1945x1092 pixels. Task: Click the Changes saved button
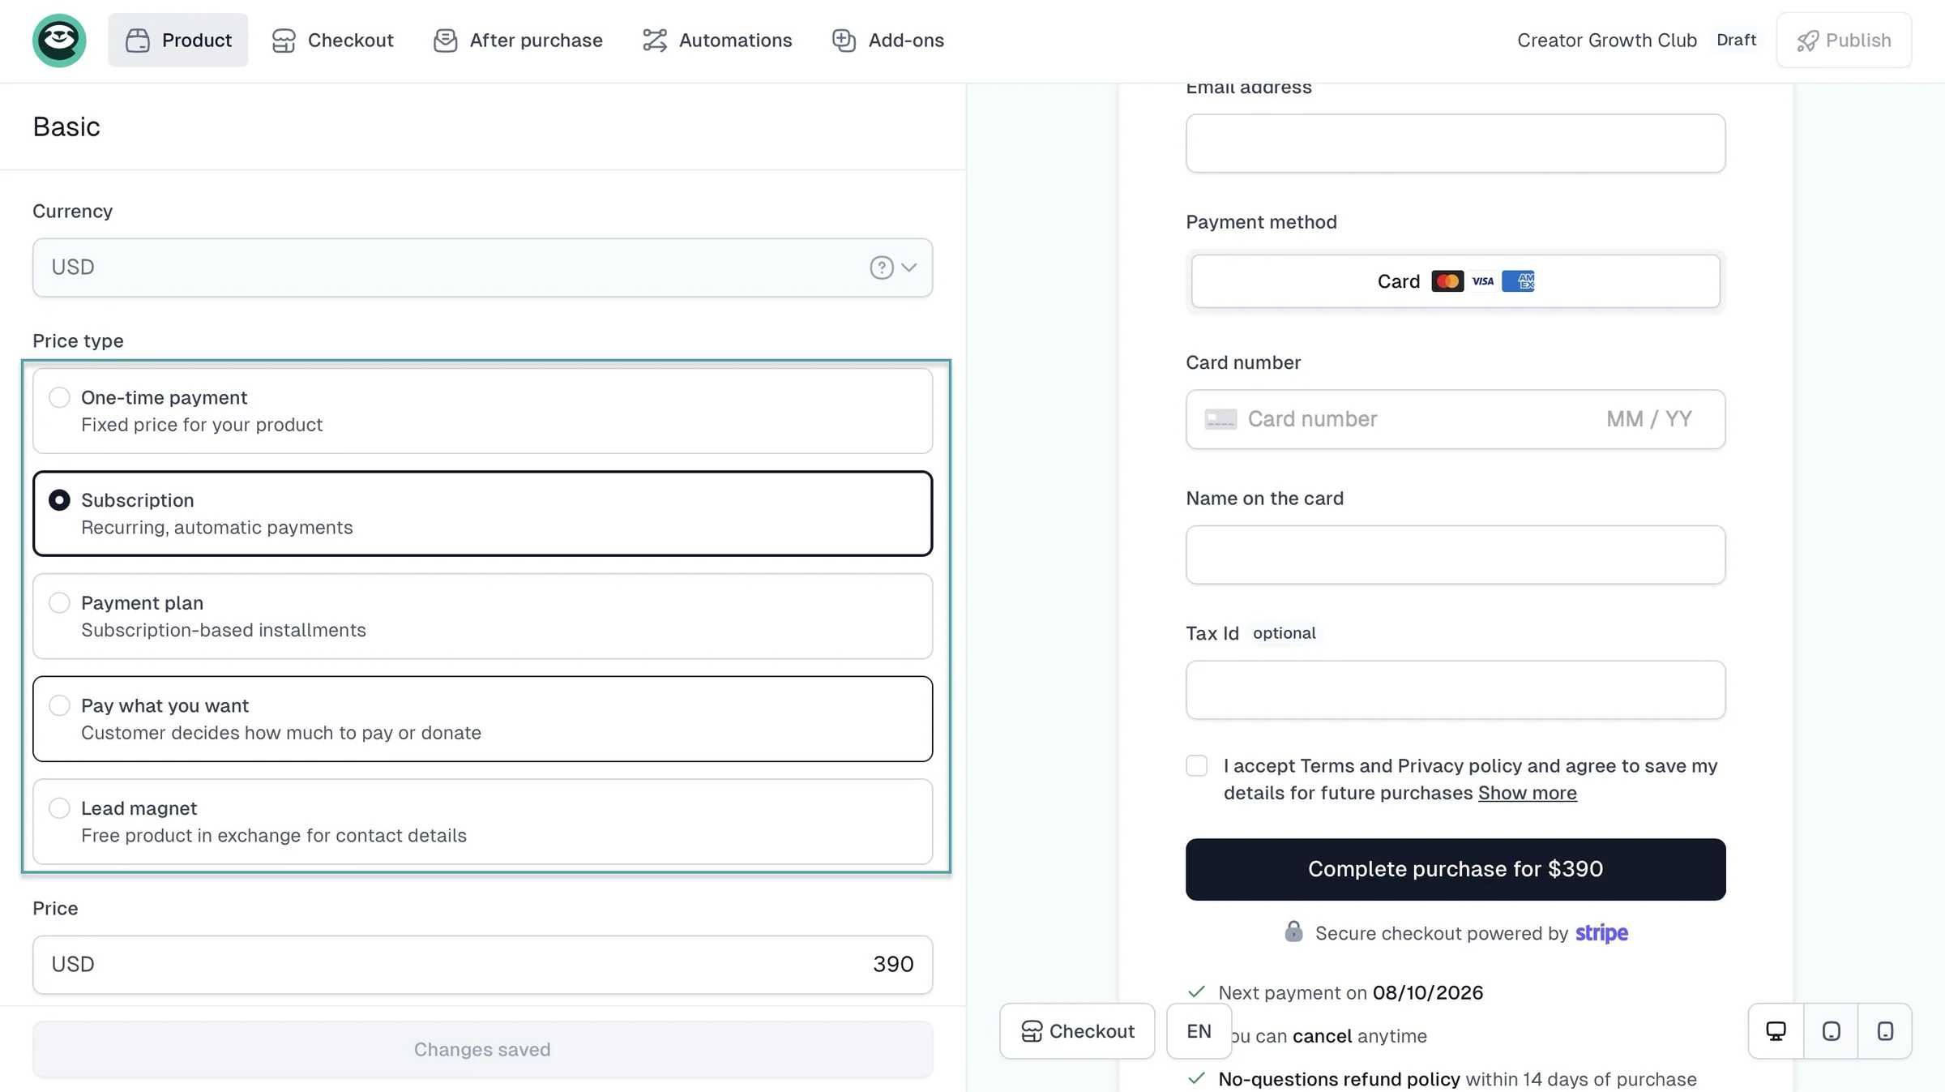click(x=482, y=1049)
